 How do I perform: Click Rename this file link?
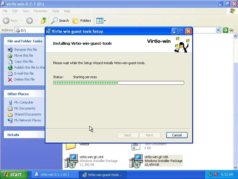26,50
